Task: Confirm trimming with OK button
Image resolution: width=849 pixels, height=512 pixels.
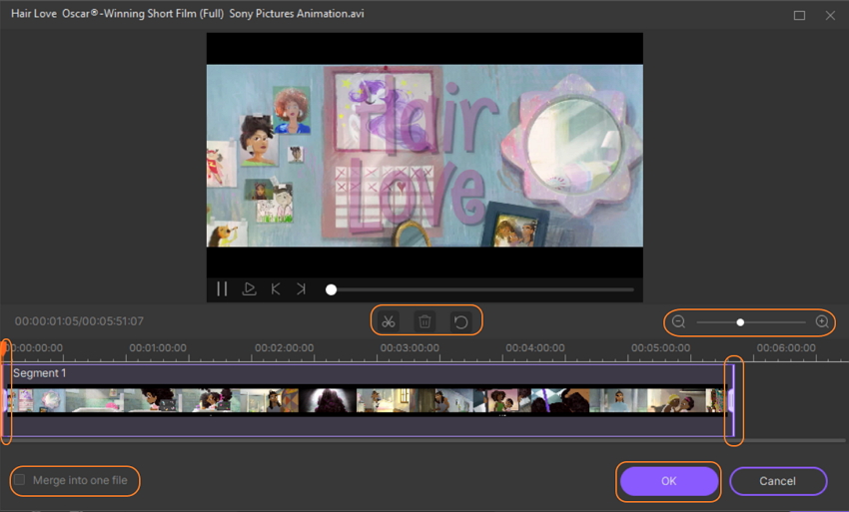Action: point(668,481)
